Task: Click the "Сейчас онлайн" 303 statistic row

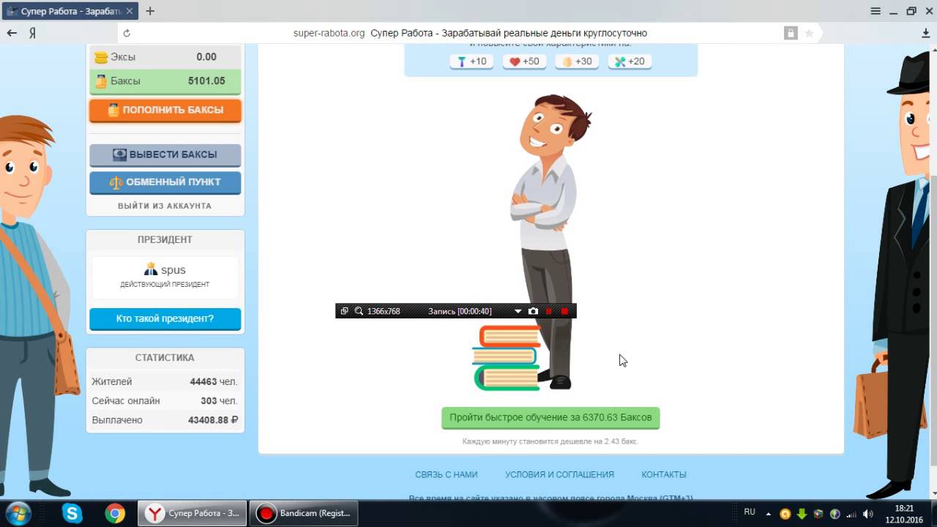Action: [x=165, y=401]
